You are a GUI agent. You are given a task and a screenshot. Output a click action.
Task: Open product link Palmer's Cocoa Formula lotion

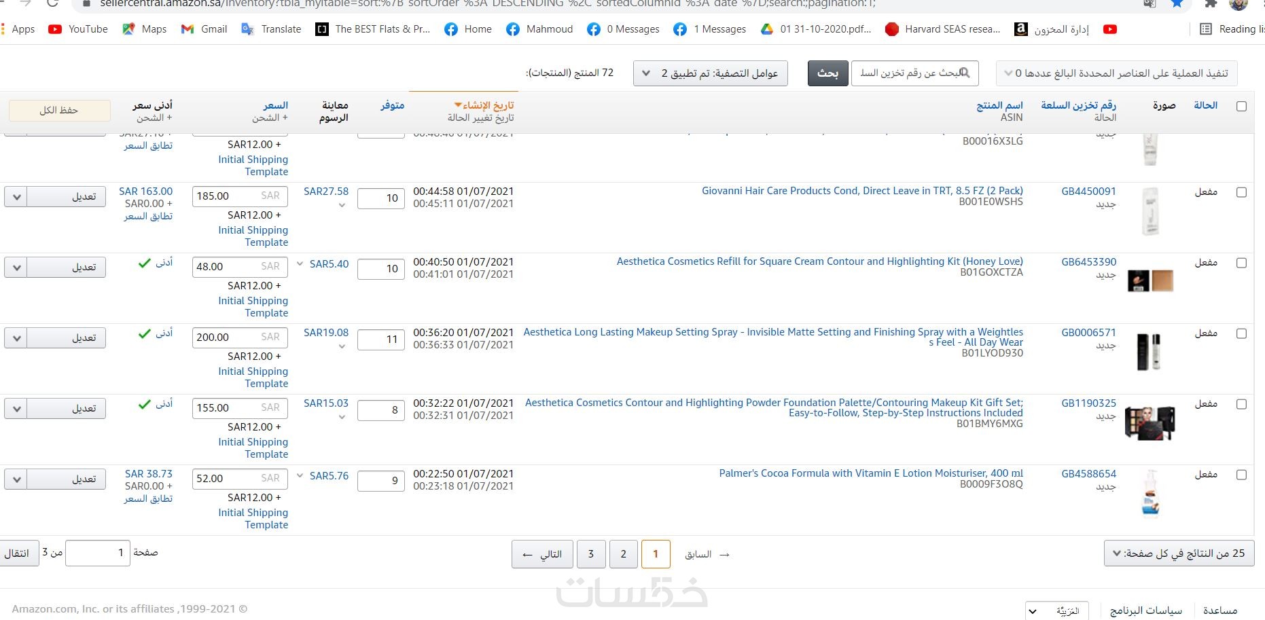[x=871, y=473]
